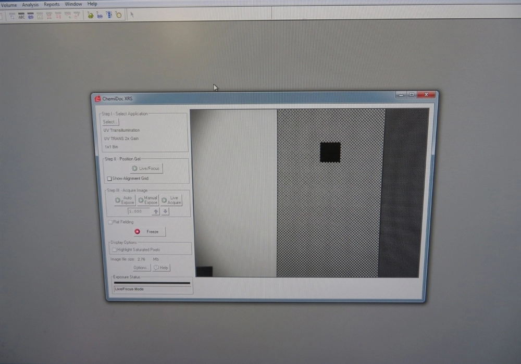The height and width of the screenshot is (364, 521).
Task: Start Auto Expose acquisition
Action: [125, 200]
